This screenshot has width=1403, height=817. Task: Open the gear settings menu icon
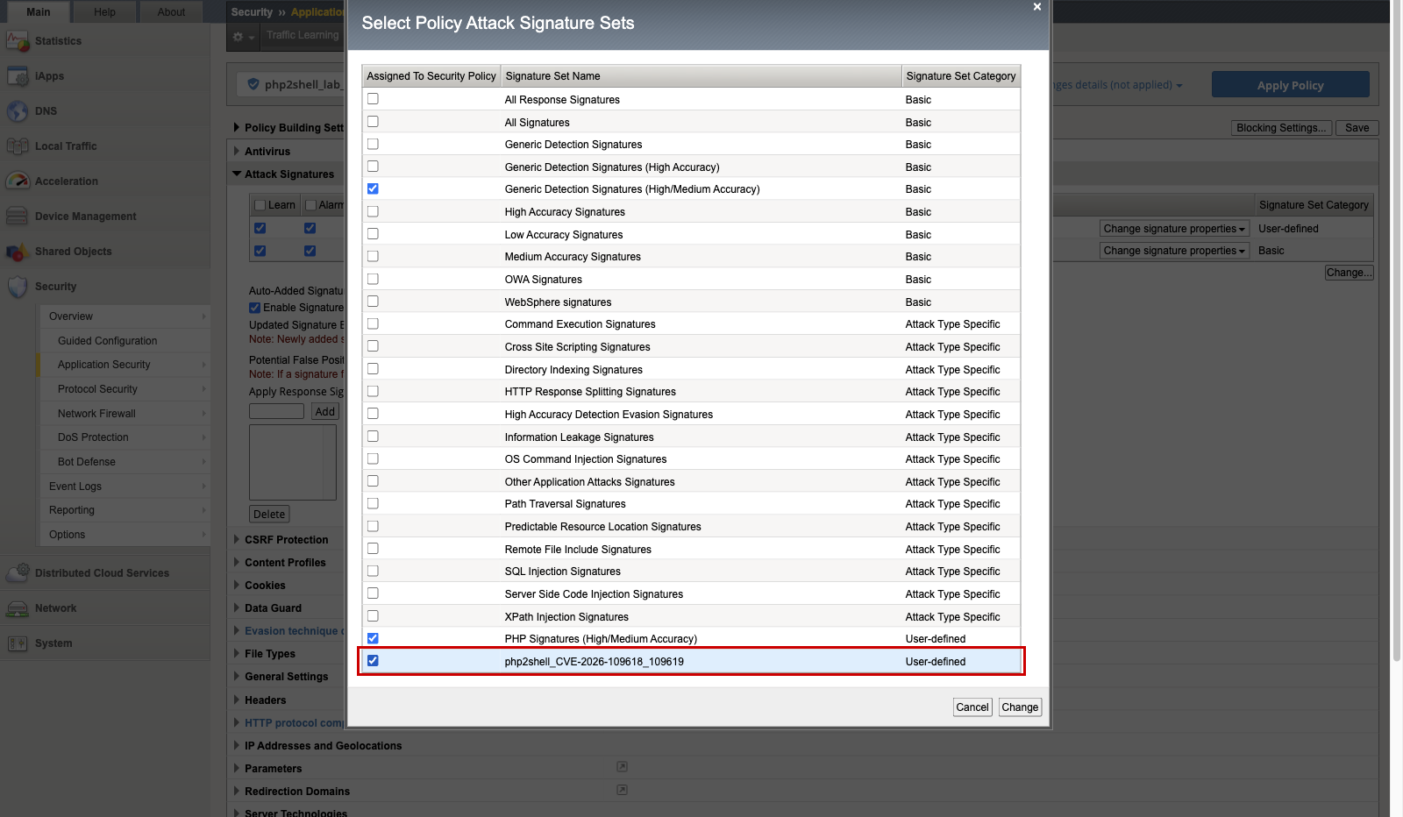point(243,37)
